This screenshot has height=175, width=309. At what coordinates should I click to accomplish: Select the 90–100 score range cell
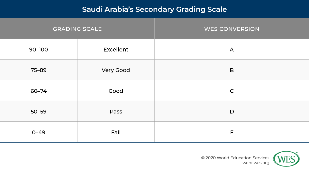click(39, 49)
